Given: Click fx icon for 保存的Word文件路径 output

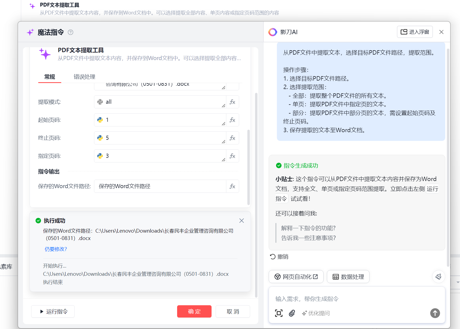Looking at the screenshot, I should pos(232,186).
